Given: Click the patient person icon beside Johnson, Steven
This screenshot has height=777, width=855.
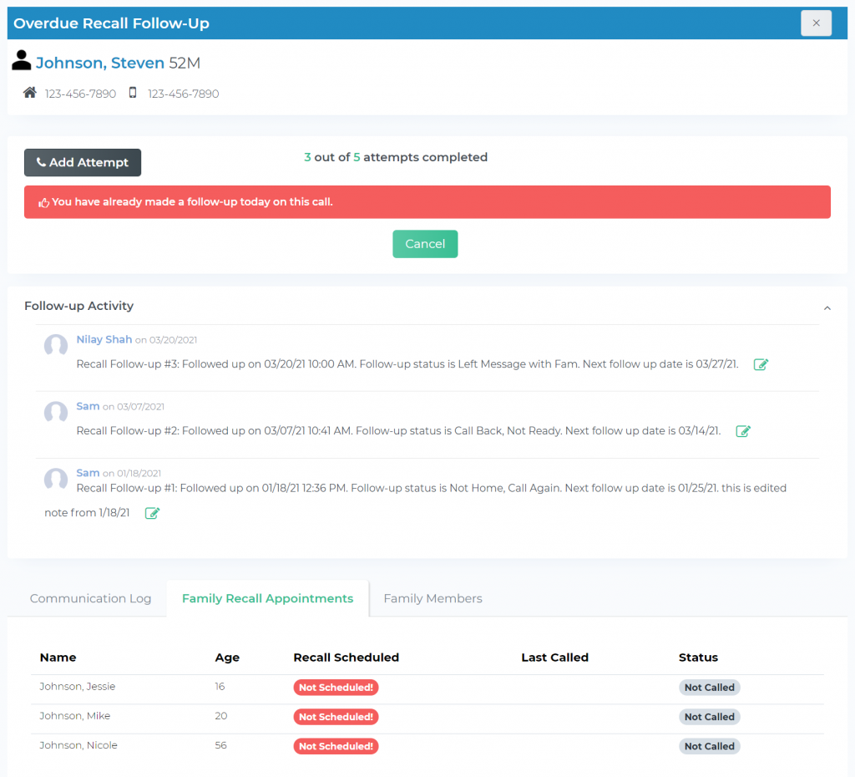Looking at the screenshot, I should [21, 59].
